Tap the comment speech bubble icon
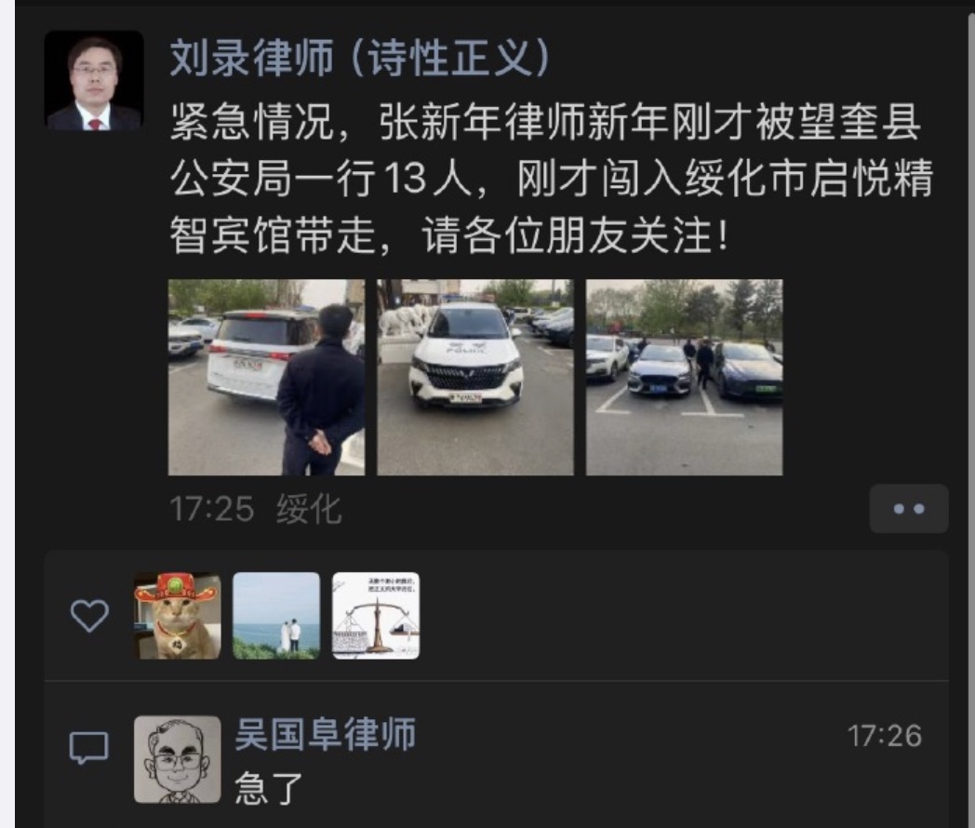The width and height of the screenshot is (975, 828). [89, 748]
